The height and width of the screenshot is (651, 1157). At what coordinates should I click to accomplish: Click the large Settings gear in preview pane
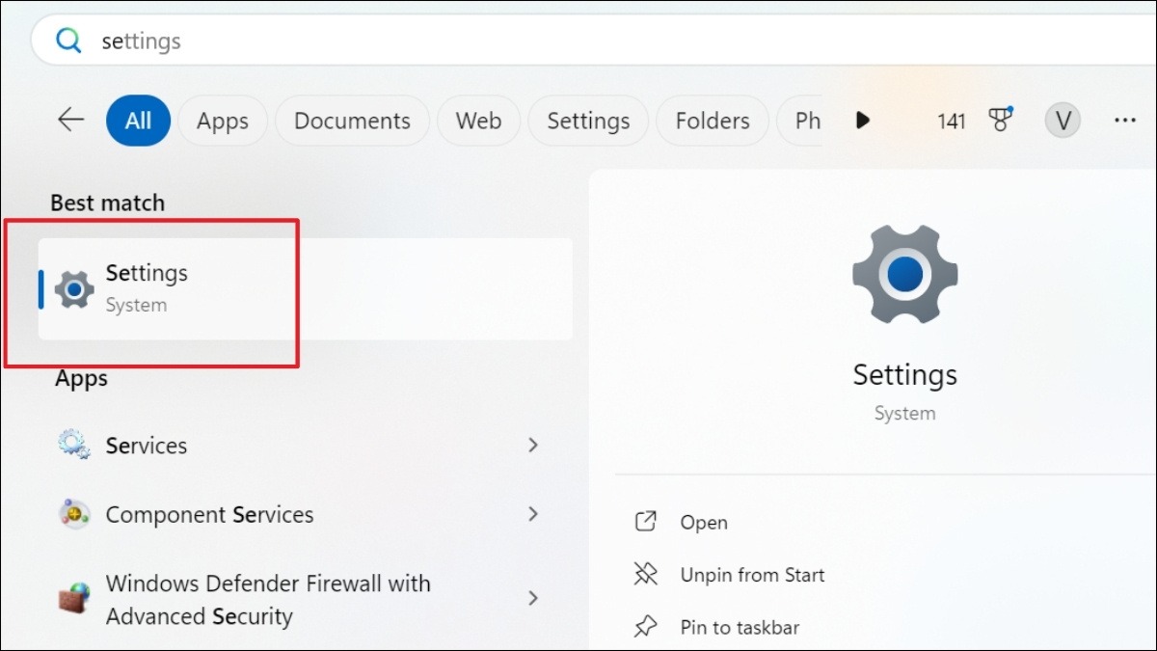(904, 277)
